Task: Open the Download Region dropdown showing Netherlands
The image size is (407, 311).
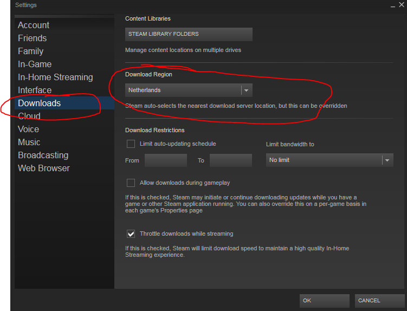Action: pyautogui.click(x=189, y=90)
